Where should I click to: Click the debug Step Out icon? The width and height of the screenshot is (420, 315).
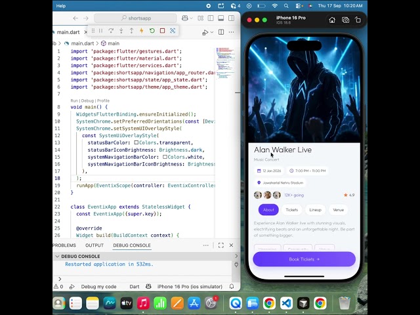coord(131,31)
